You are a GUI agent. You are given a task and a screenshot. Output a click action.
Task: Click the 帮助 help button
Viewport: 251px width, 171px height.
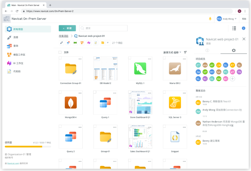pyautogui.click(x=244, y=19)
